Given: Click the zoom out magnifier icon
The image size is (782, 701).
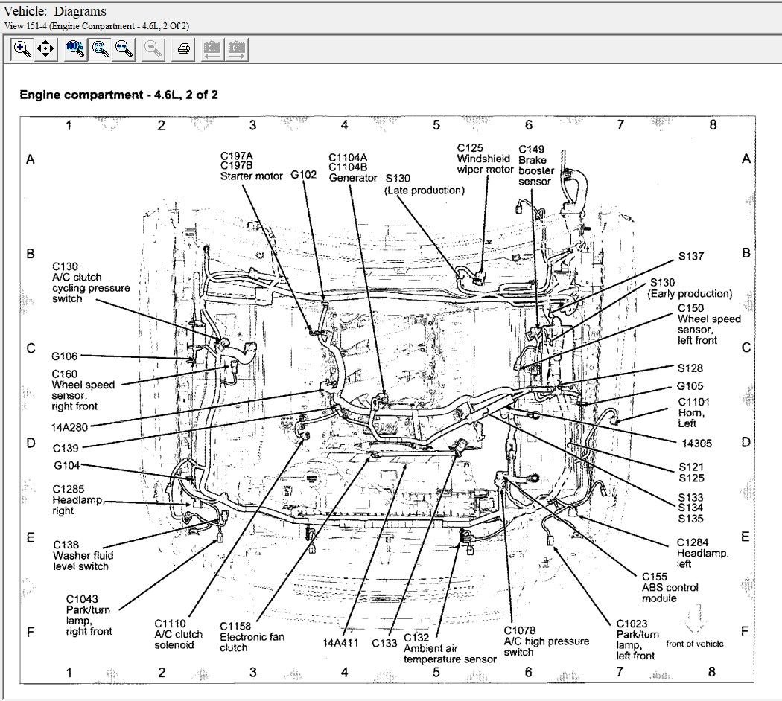Looking at the screenshot, I should [153, 49].
